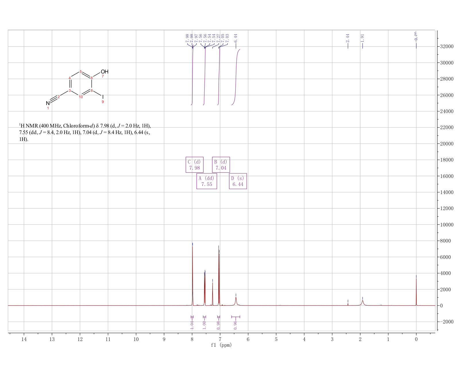The height and width of the screenshot is (366, 474).
Task: Click the 0 ppm axis tick label
Action: coord(416,339)
